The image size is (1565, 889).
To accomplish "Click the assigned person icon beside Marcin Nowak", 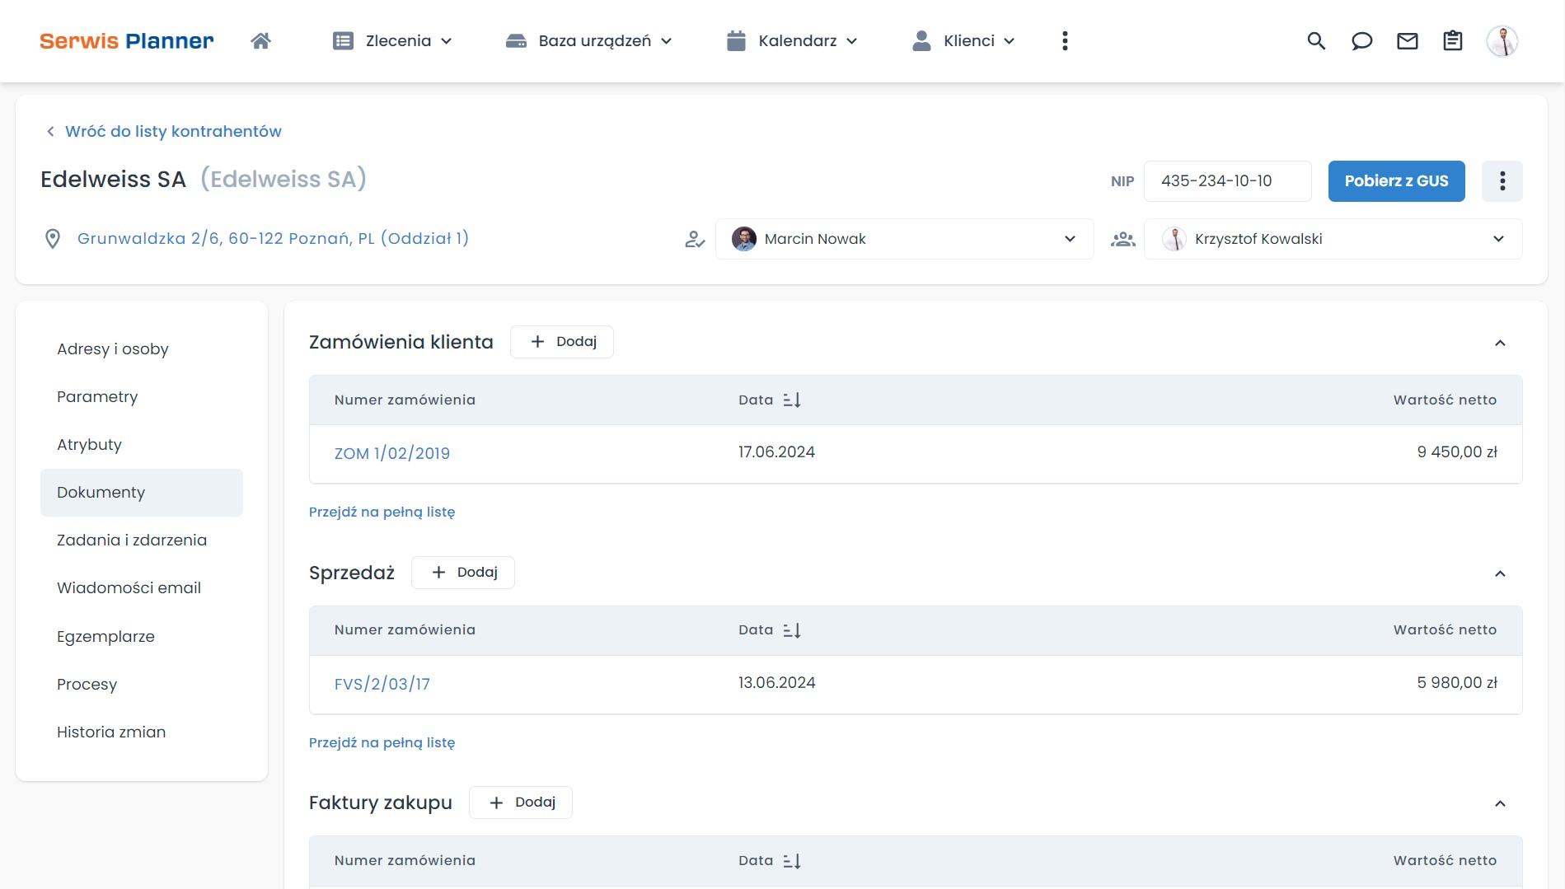I will point(695,240).
